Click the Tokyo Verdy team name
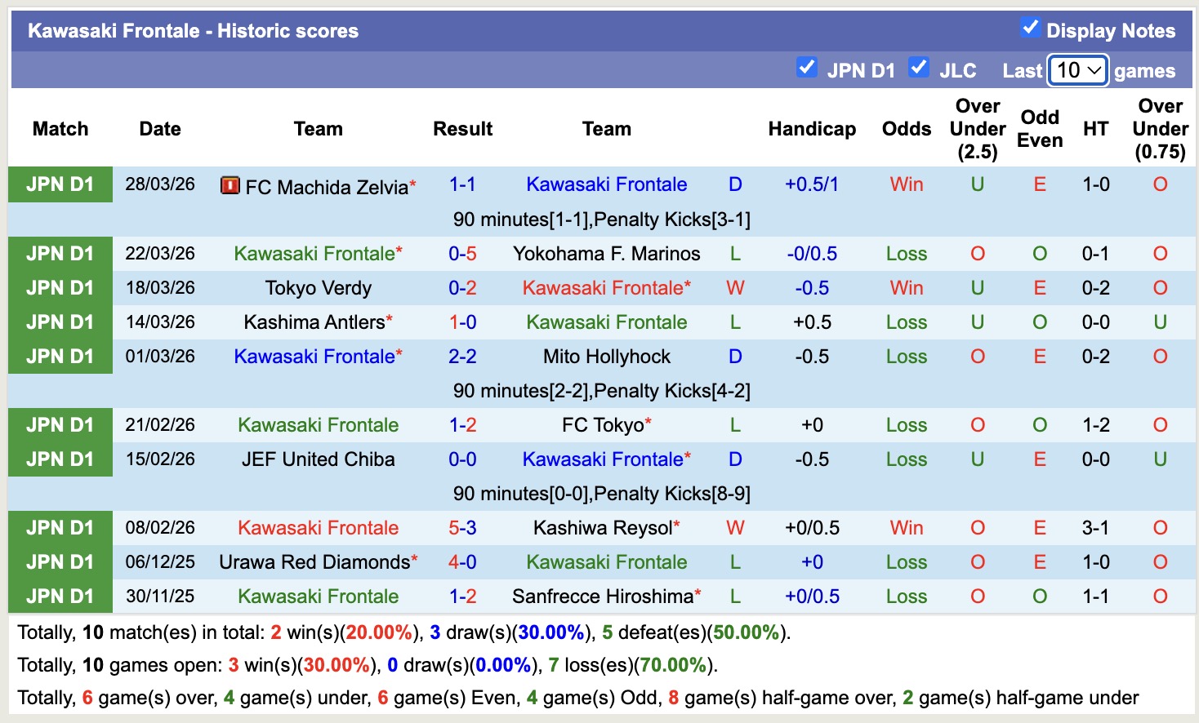 [318, 287]
